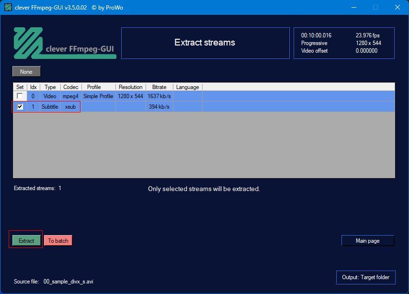409x294 pixels.
Task: Click the 1280 x 544 resolution cell
Action: (x=130, y=96)
